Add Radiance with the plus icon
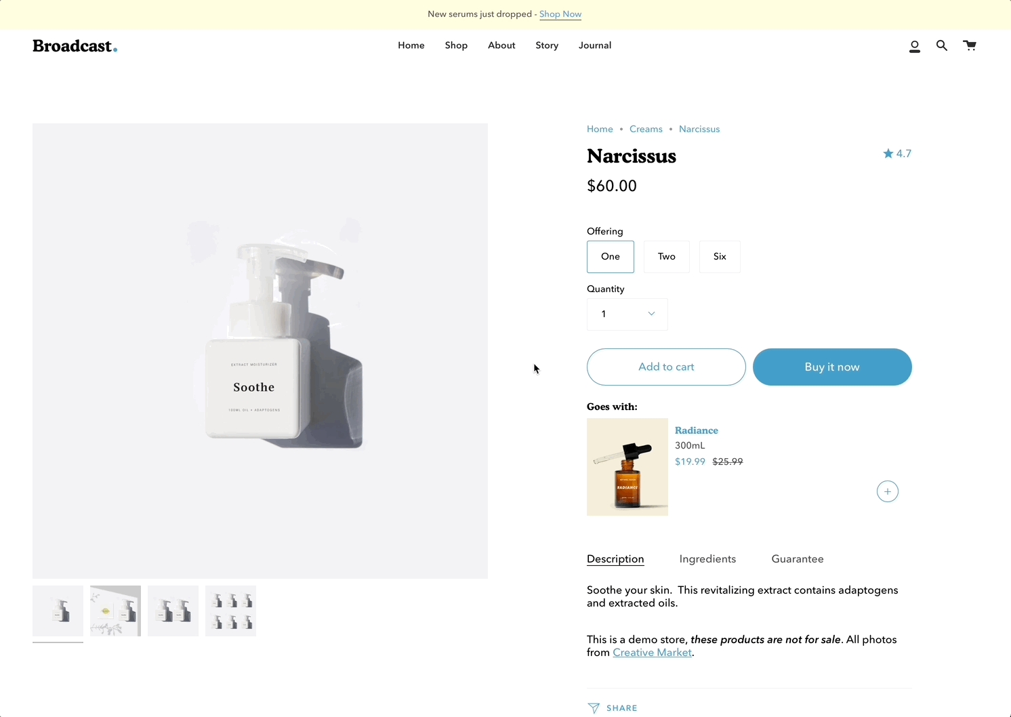The image size is (1011, 717). click(x=887, y=491)
